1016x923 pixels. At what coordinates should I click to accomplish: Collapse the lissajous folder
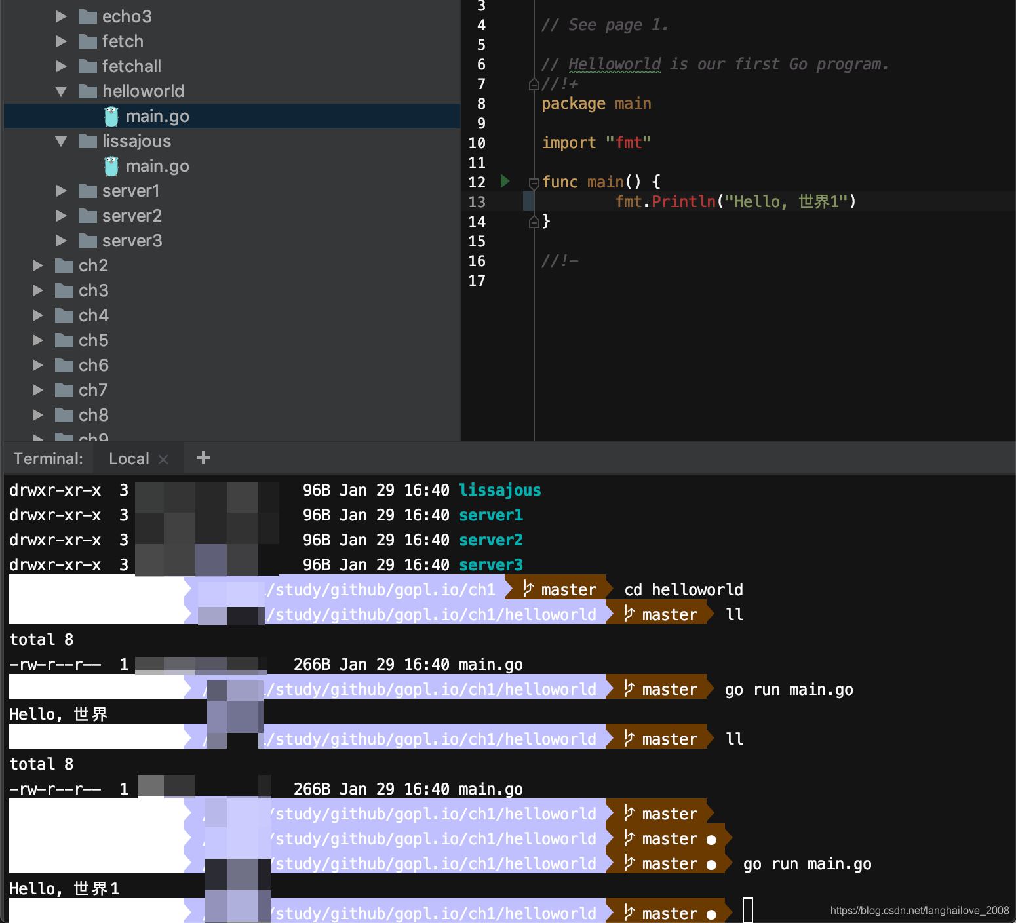click(62, 141)
